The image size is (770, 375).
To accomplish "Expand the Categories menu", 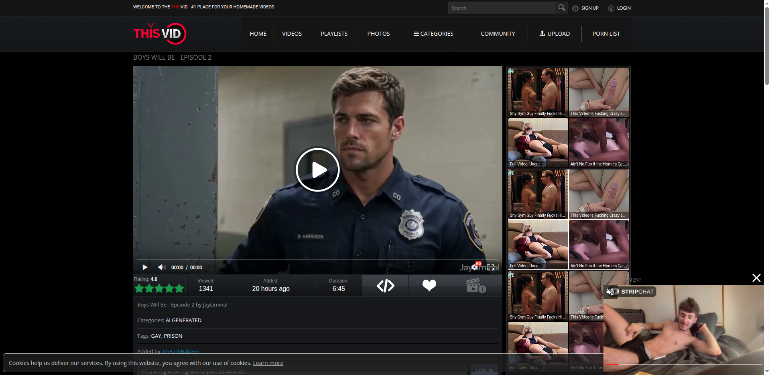I will coord(433,34).
